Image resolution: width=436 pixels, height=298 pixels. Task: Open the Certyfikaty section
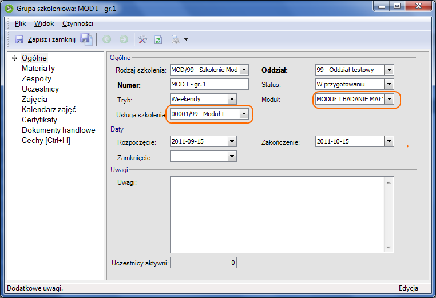tap(39, 120)
